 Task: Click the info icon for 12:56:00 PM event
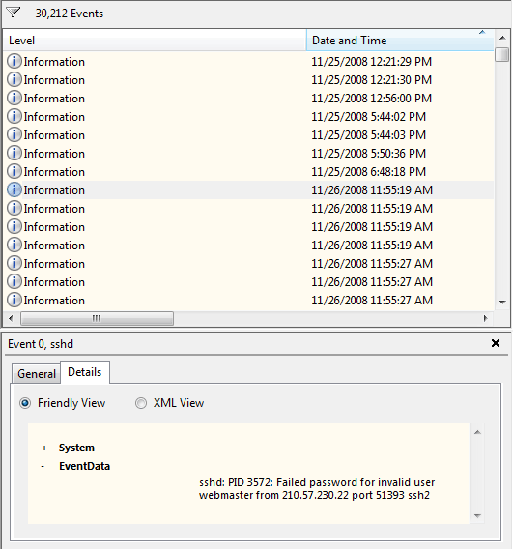click(x=14, y=98)
